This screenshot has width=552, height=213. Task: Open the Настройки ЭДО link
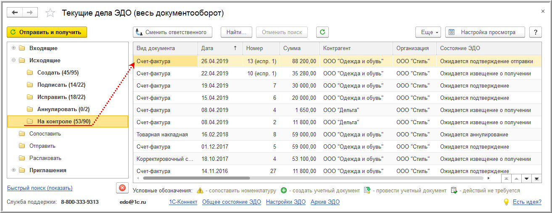click(x=286, y=202)
